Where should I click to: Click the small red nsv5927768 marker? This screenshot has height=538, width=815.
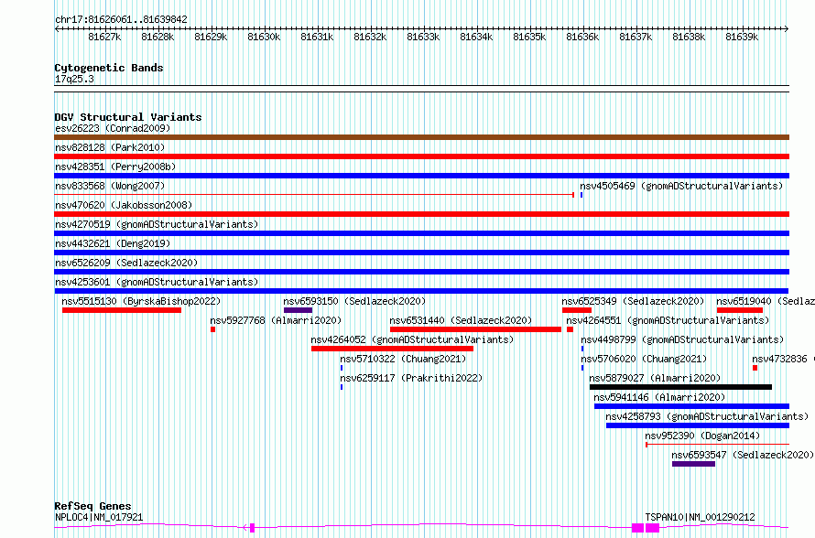(213, 329)
